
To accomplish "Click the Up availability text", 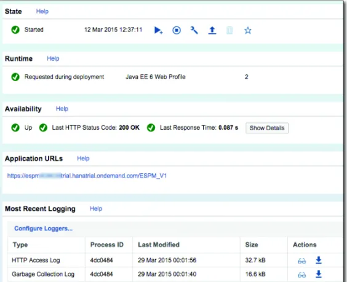I will tap(28, 128).
